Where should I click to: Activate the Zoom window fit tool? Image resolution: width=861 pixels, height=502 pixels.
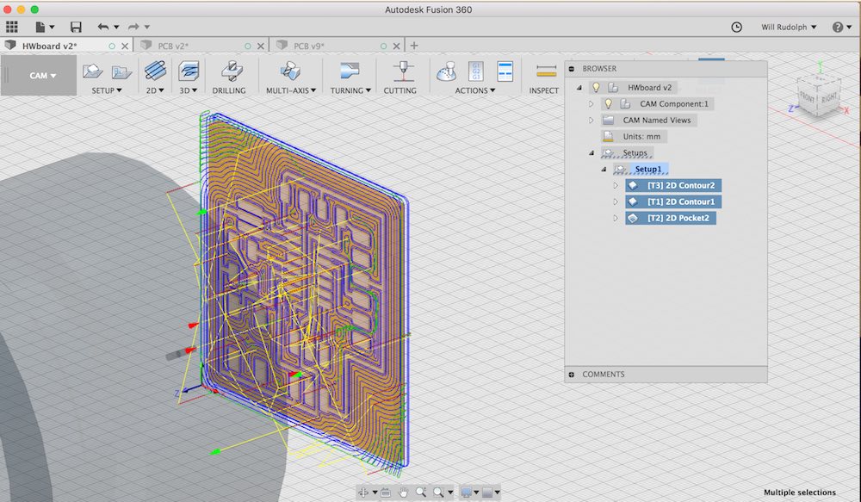click(438, 493)
